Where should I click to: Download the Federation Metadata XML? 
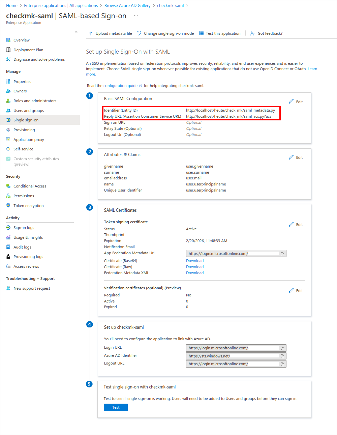coord(195,272)
